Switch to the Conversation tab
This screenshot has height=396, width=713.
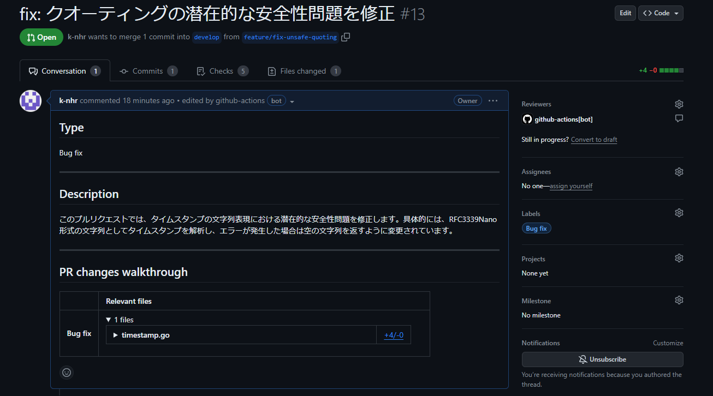pyautogui.click(x=65, y=71)
